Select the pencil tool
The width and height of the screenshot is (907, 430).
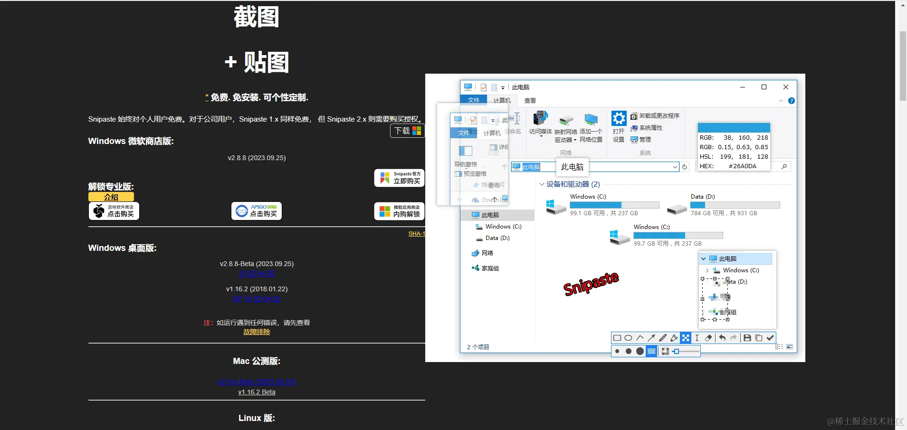coord(663,338)
